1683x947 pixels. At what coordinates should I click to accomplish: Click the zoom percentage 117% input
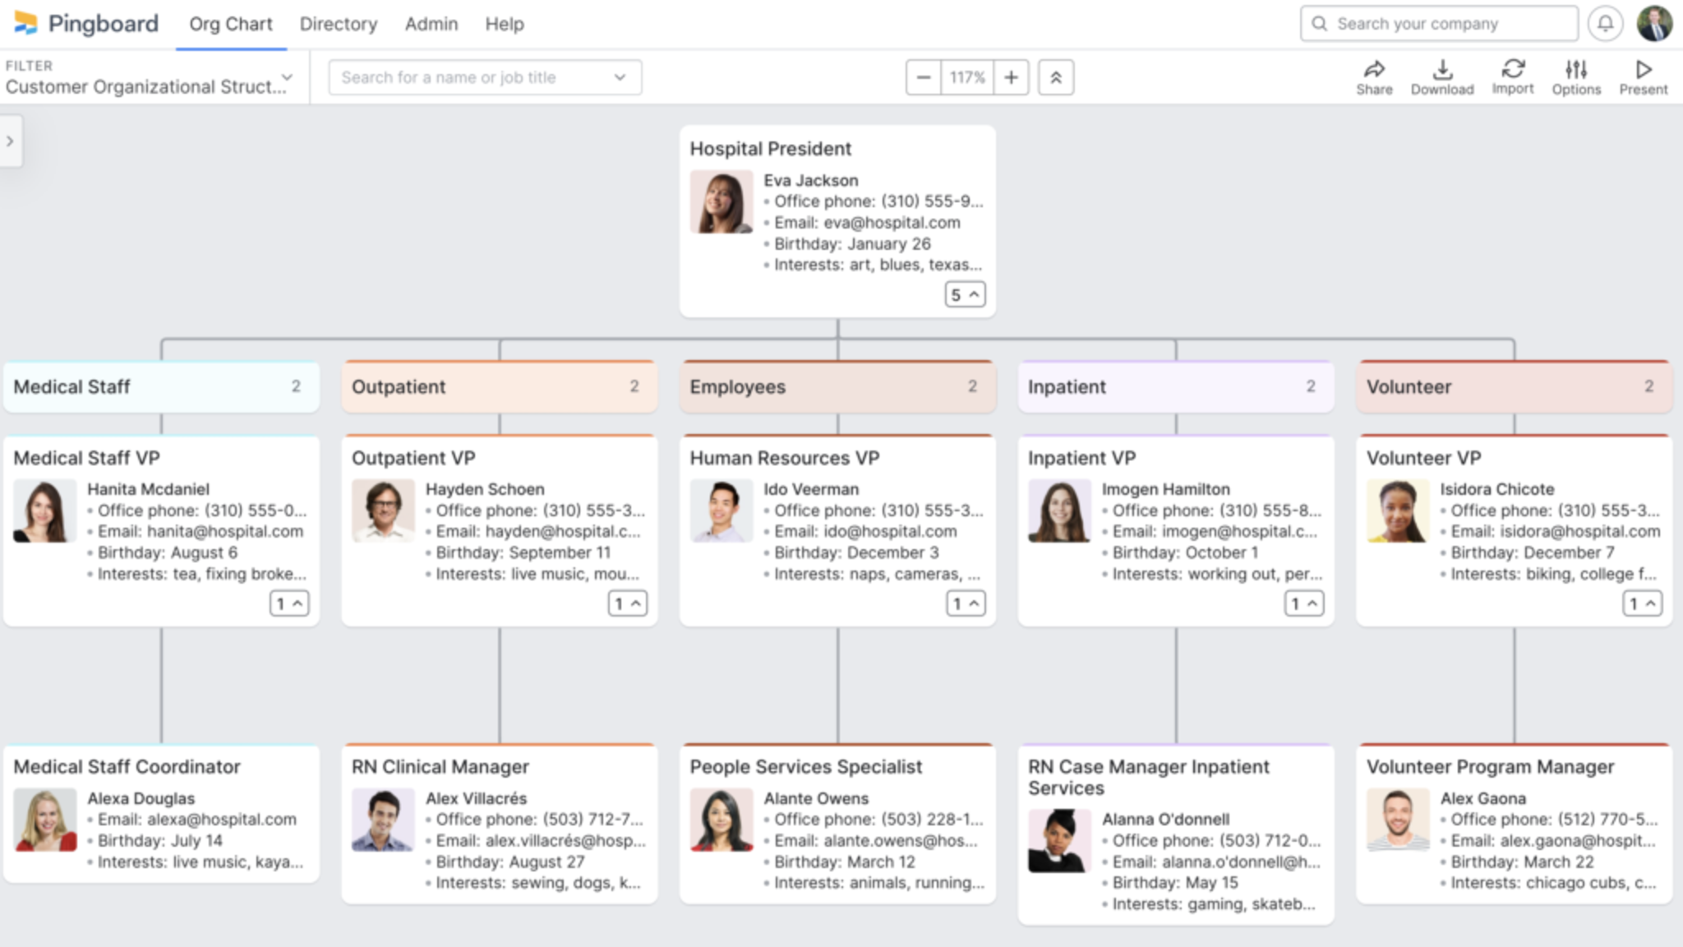(967, 77)
